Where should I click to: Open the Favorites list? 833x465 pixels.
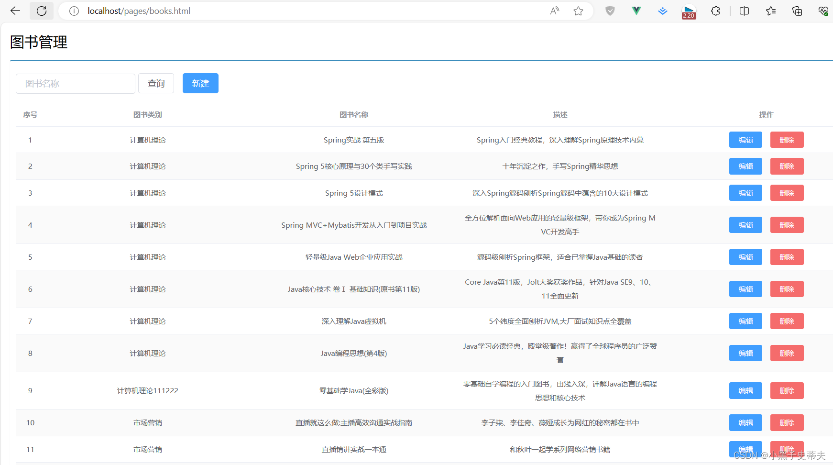[x=771, y=11]
